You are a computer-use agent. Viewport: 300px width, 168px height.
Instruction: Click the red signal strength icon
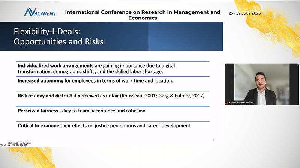tap(227, 102)
